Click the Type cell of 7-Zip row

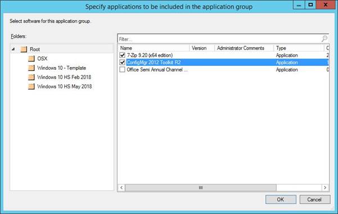[287, 55]
